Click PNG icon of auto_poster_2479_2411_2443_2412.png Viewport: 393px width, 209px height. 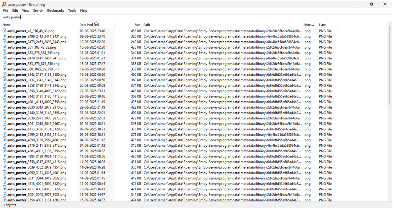(x=5, y=145)
